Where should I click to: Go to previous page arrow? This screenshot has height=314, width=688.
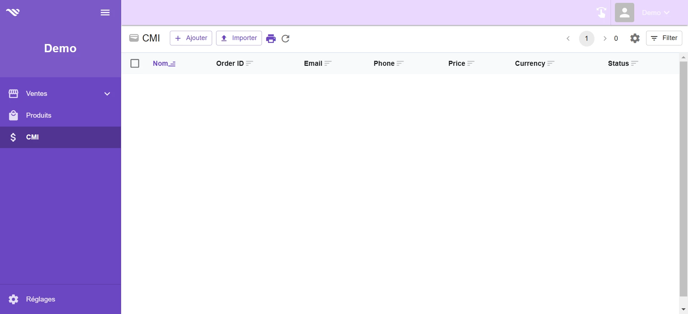568,38
